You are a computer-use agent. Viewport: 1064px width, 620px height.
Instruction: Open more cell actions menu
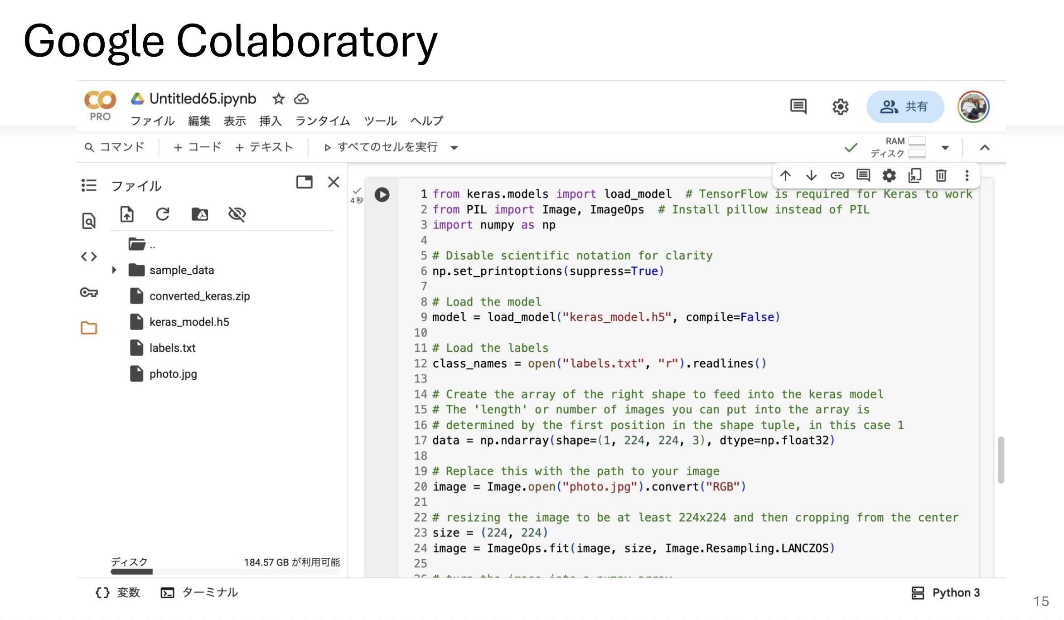click(x=967, y=175)
